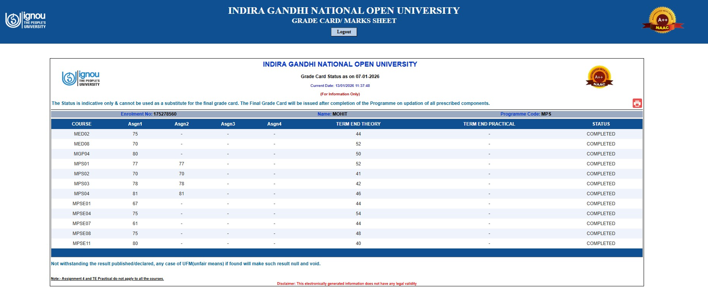This screenshot has height=294, width=708.
Task: Click the TERM END THEORY column header
Action: point(358,124)
